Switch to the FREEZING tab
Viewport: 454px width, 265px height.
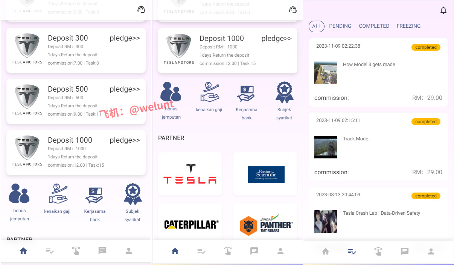point(408,26)
